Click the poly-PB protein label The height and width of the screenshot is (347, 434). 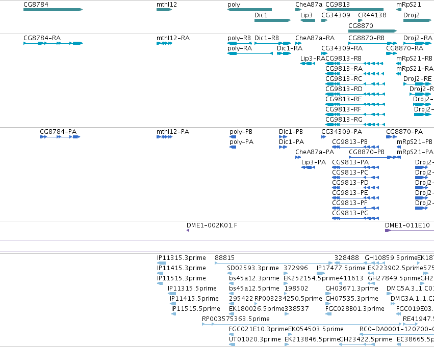tap(241, 132)
